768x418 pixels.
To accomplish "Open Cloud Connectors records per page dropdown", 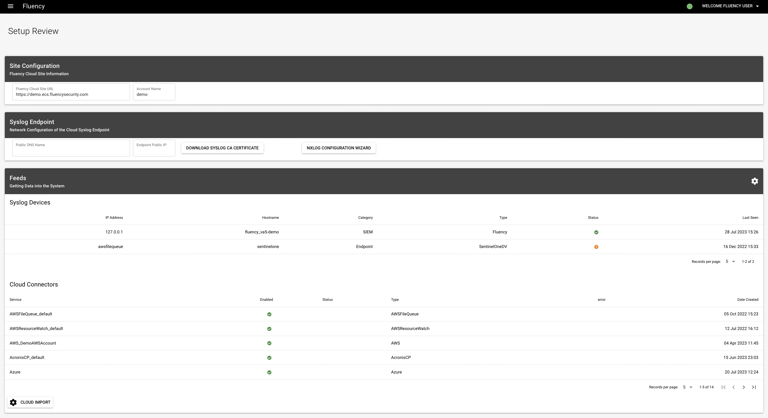I will click(688, 387).
